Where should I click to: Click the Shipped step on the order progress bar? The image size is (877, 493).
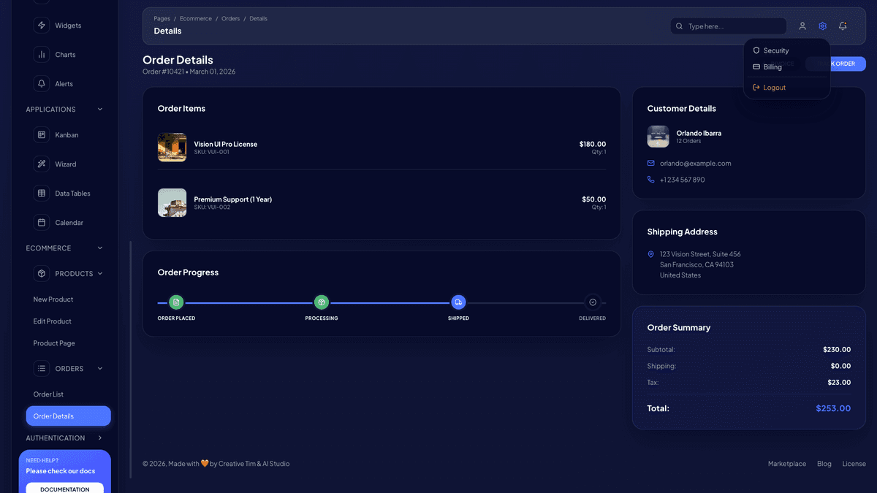click(458, 301)
